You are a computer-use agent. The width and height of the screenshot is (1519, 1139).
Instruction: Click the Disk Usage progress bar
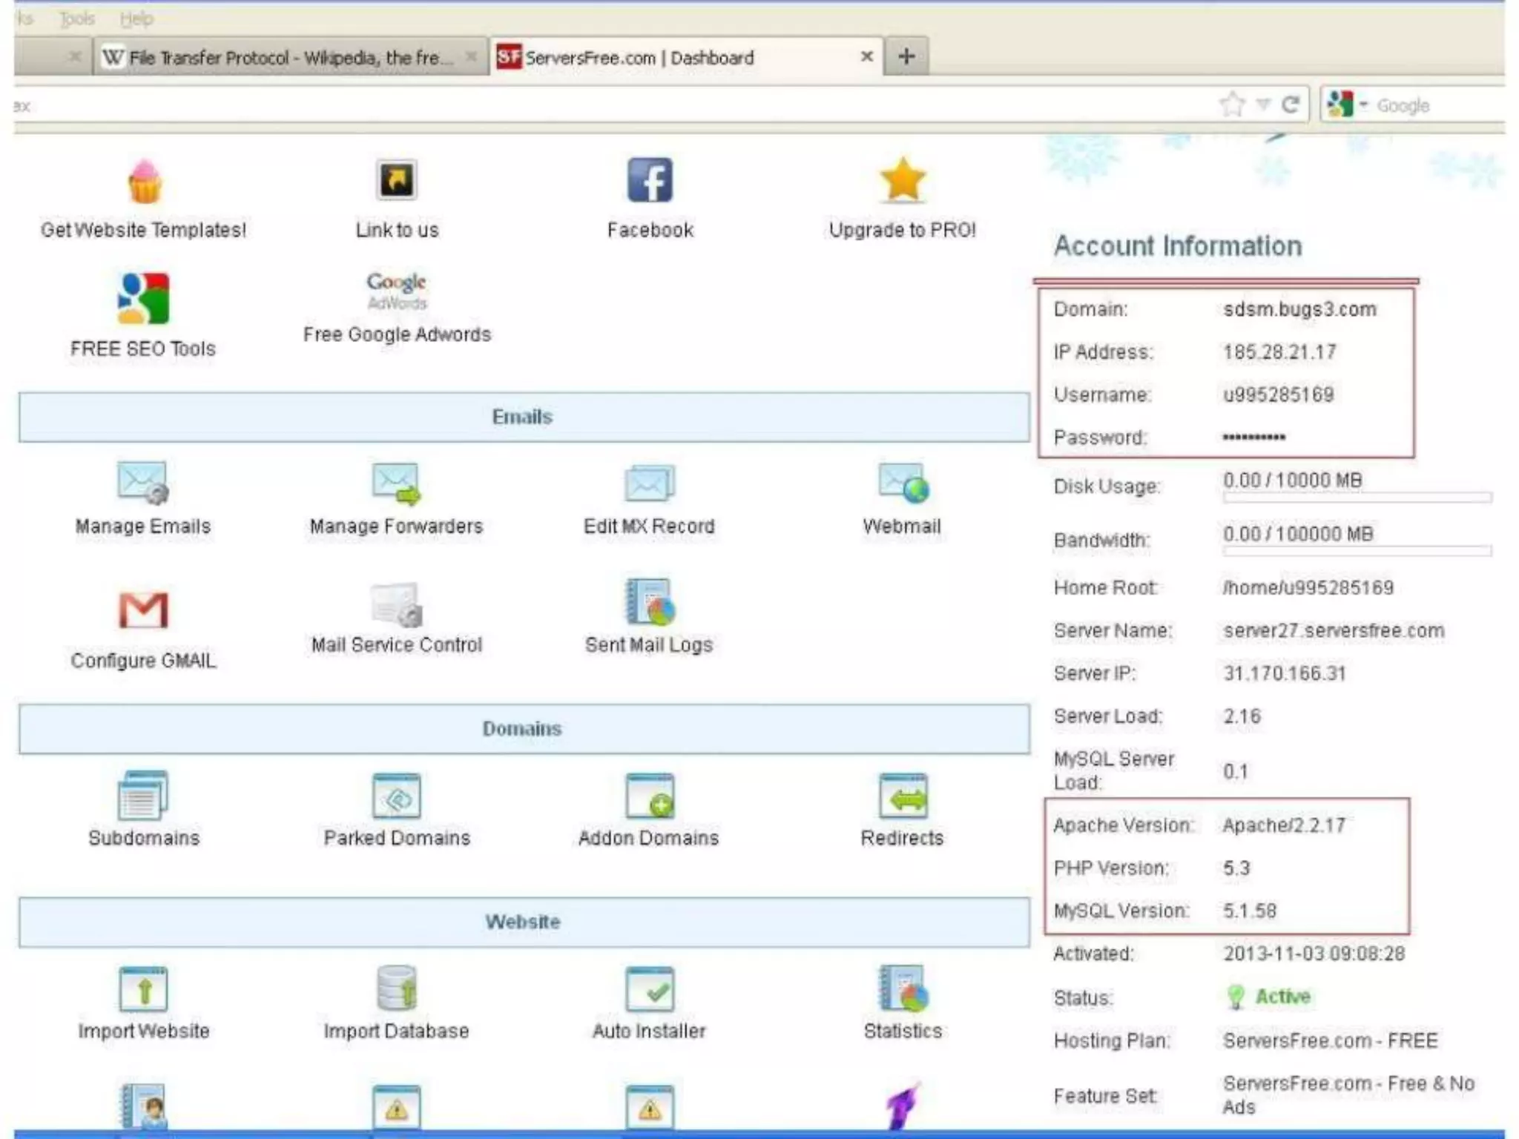click(1357, 498)
